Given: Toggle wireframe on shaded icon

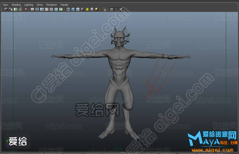Looking at the screenshot, I should pyautogui.click(x=78, y=9).
